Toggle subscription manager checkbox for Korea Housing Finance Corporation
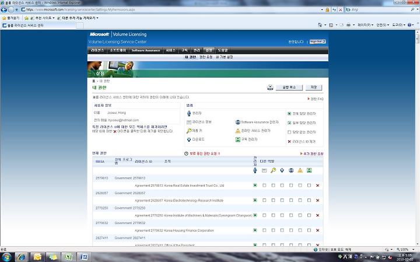420x262 pixels. point(309,230)
